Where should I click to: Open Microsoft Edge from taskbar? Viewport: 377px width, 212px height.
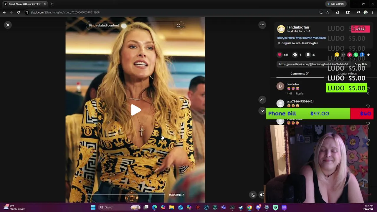pos(154,207)
